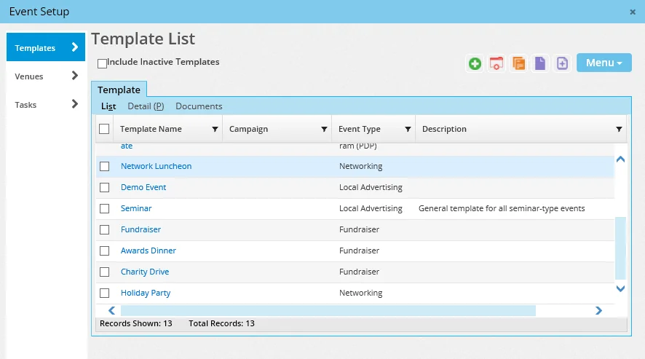This screenshot has width=645, height=359.
Task: Open the Awards Dinner template link
Action: coord(149,250)
